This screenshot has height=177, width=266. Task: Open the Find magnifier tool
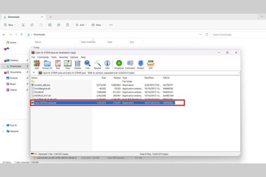[x=88, y=64]
